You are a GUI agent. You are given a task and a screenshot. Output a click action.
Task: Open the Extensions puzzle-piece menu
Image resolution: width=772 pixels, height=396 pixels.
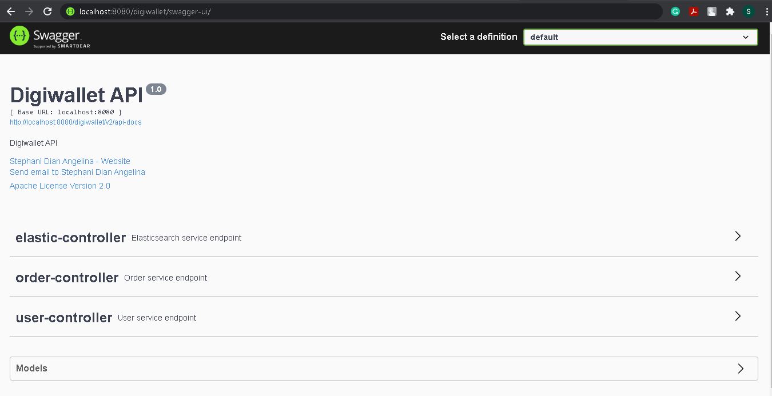click(x=730, y=11)
